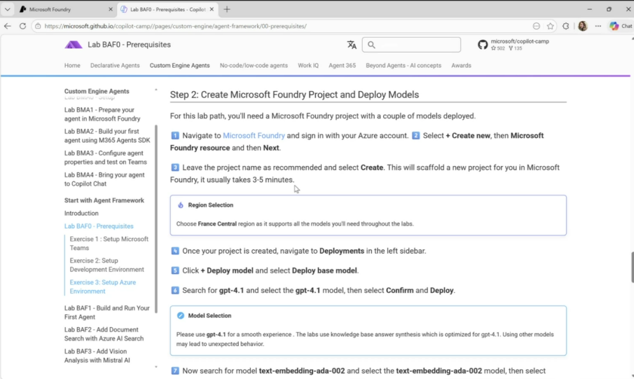Go to Exercise 2: Setup Development Environment
Image resolution: width=634 pixels, height=379 pixels.
tap(106, 265)
